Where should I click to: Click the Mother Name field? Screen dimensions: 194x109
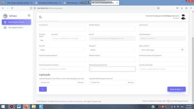[112, 59]
